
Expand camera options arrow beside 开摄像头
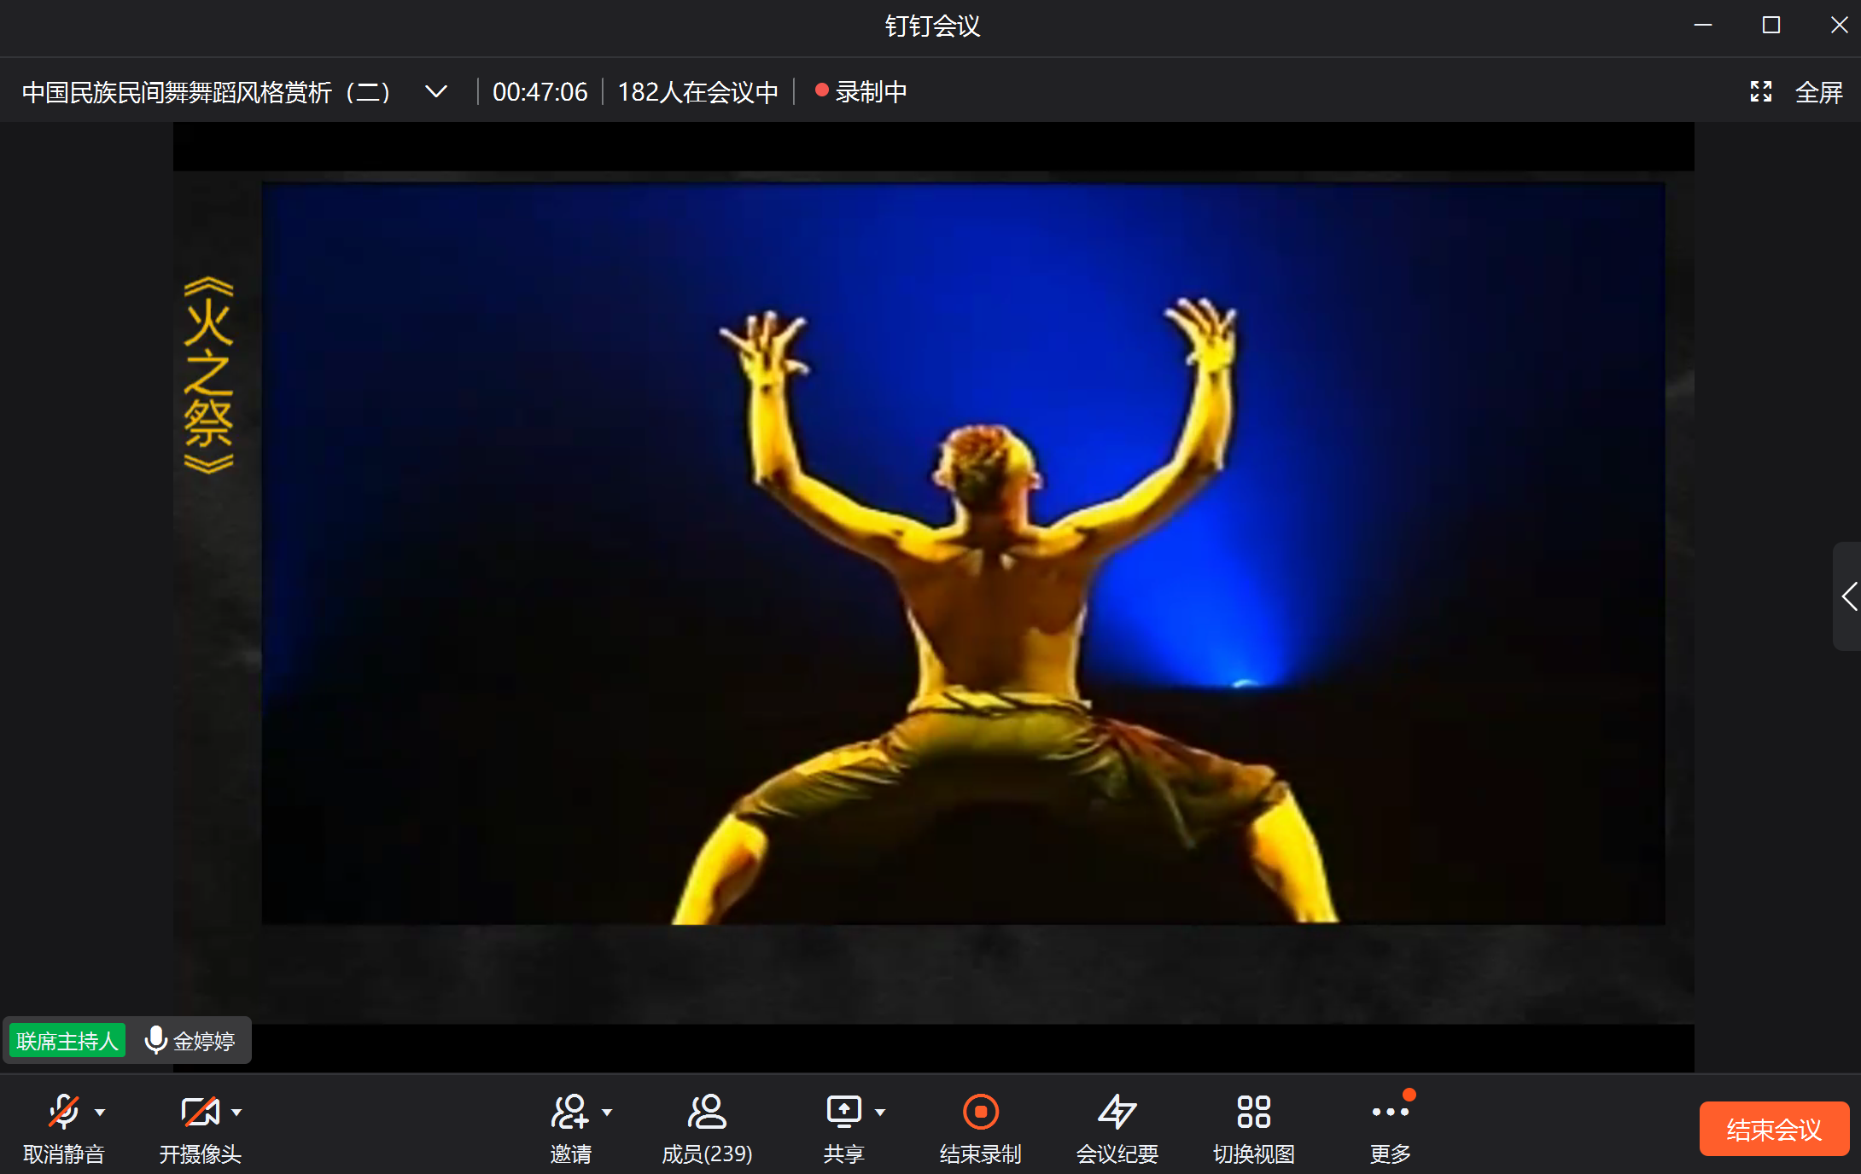pos(236,1113)
